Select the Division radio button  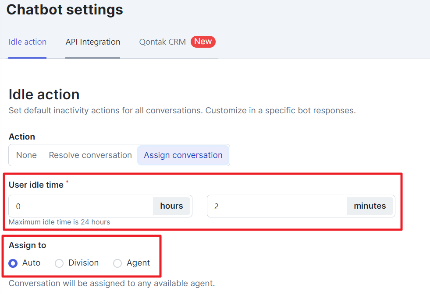59,263
